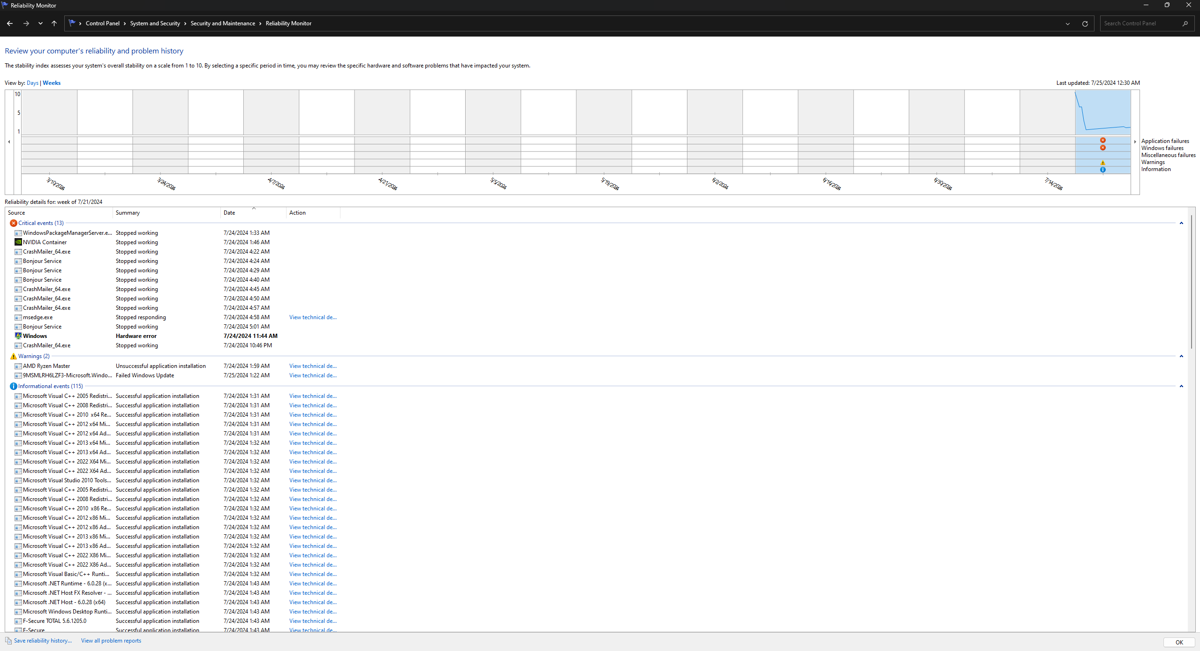1200x651 pixels.
Task: Sort by the Source column header
Action: coord(59,213)
